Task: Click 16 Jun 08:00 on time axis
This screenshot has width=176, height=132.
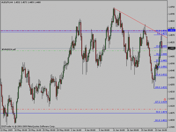Action: click(x=133, y=130)
